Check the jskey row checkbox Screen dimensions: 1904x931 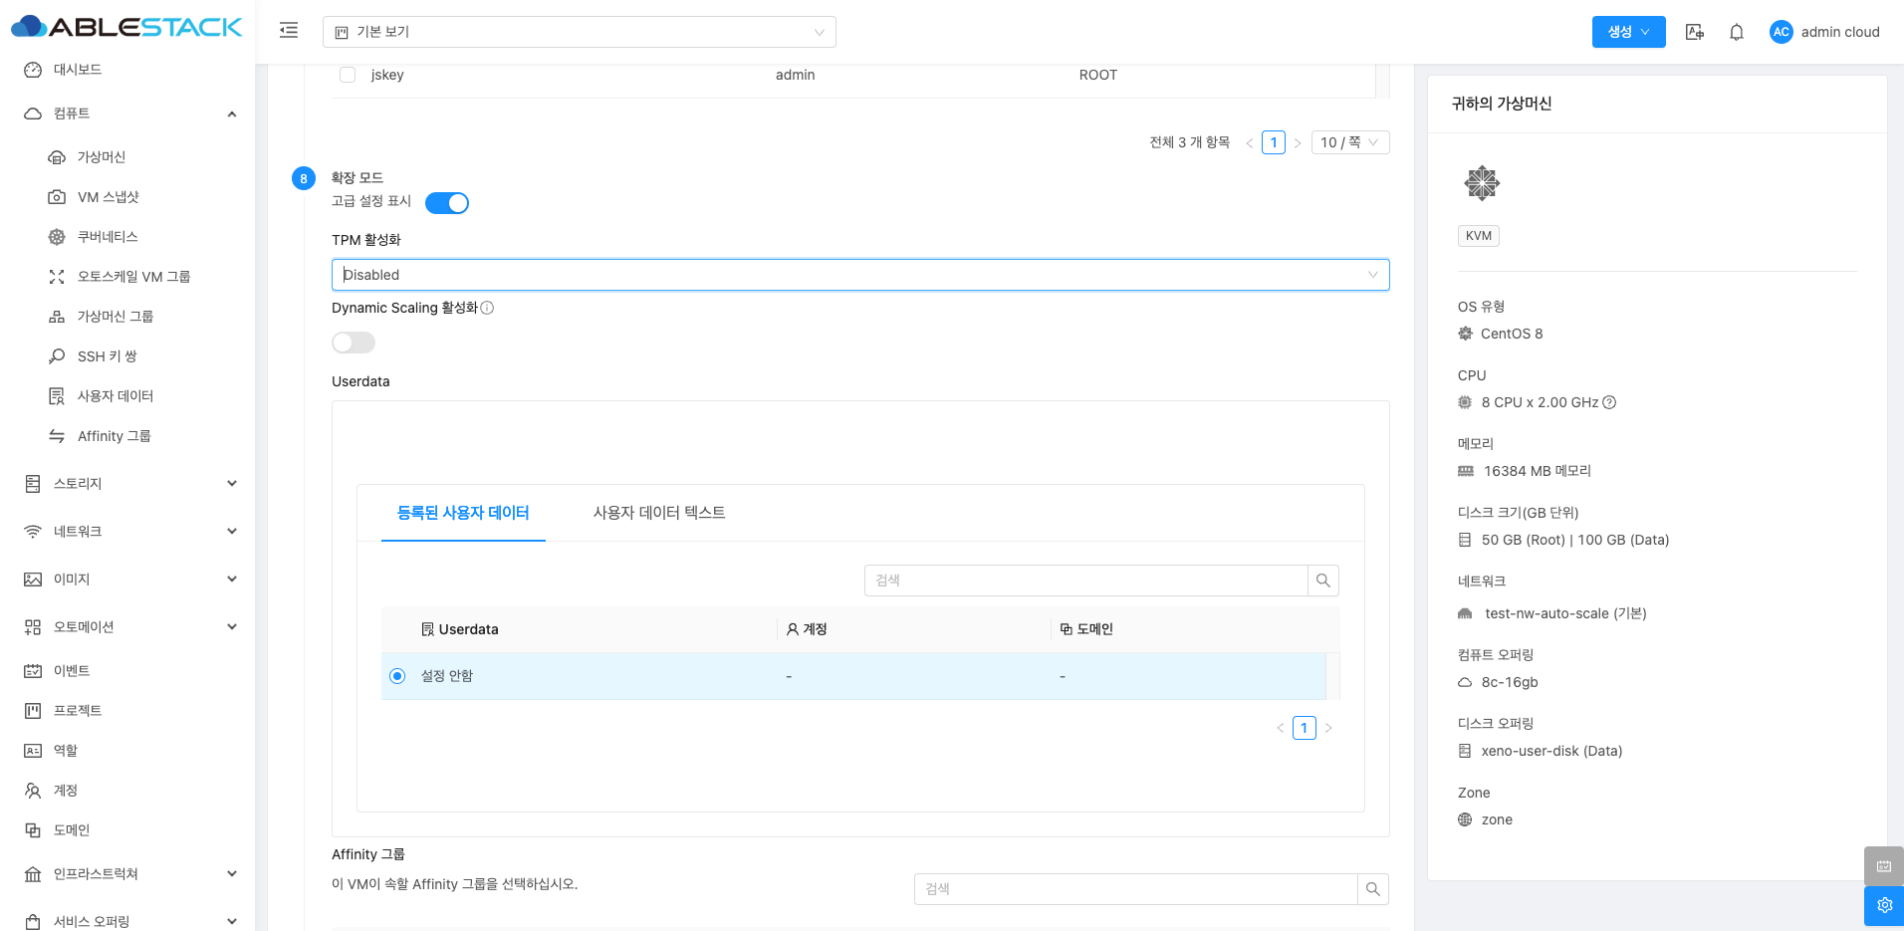coord(348,75)
